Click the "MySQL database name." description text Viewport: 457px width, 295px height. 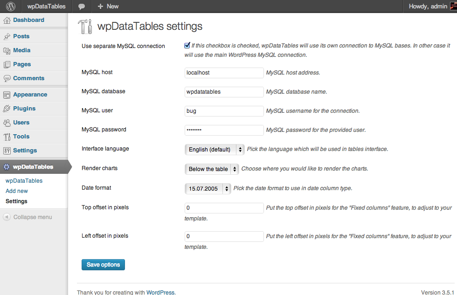[297, 92]
